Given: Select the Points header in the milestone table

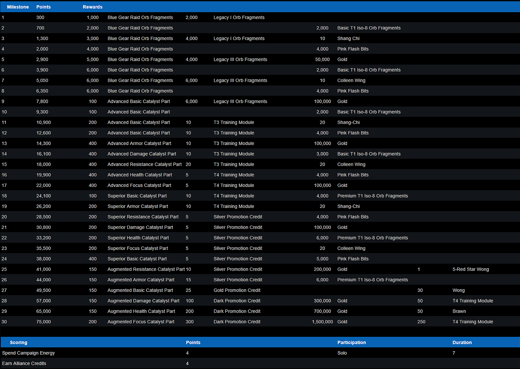Looking at the screenshot, I should 44,7.
